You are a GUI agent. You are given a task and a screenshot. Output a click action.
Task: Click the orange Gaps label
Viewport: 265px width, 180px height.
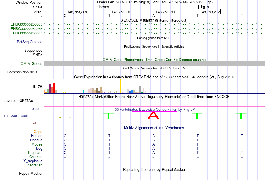coord(38,132)
